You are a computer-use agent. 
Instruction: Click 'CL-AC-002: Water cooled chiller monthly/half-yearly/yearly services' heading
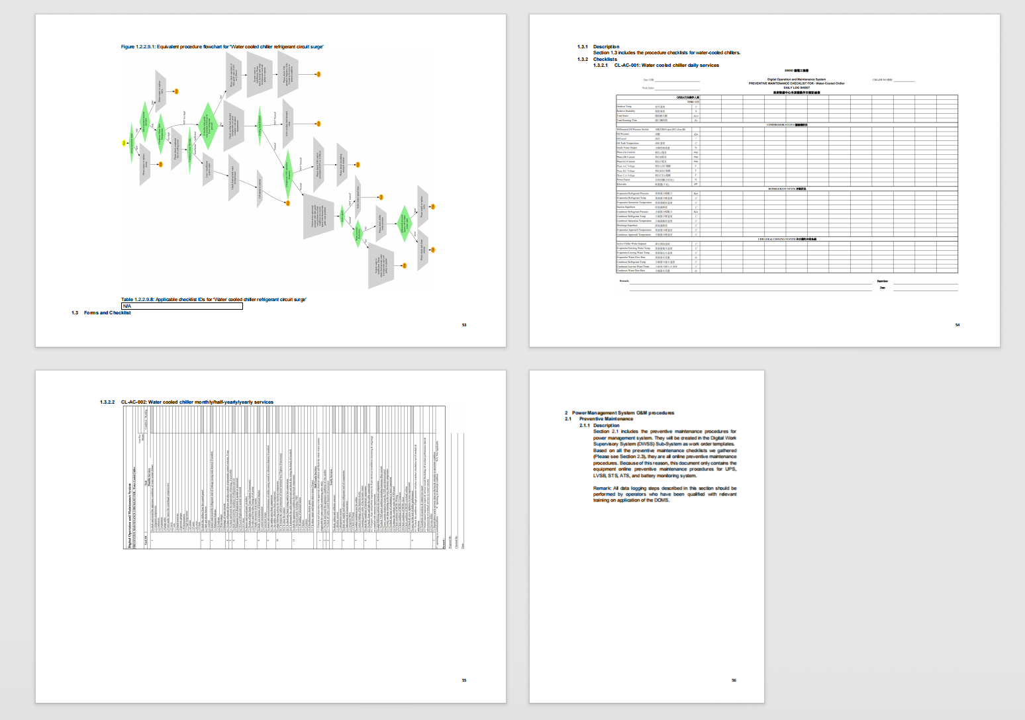tap(197, 402)
